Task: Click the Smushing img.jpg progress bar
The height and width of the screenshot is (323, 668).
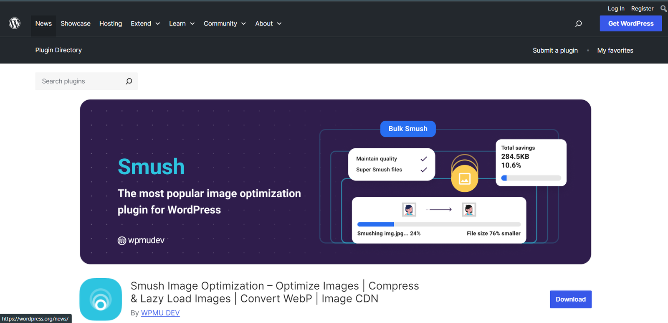Action: point(439,224)
